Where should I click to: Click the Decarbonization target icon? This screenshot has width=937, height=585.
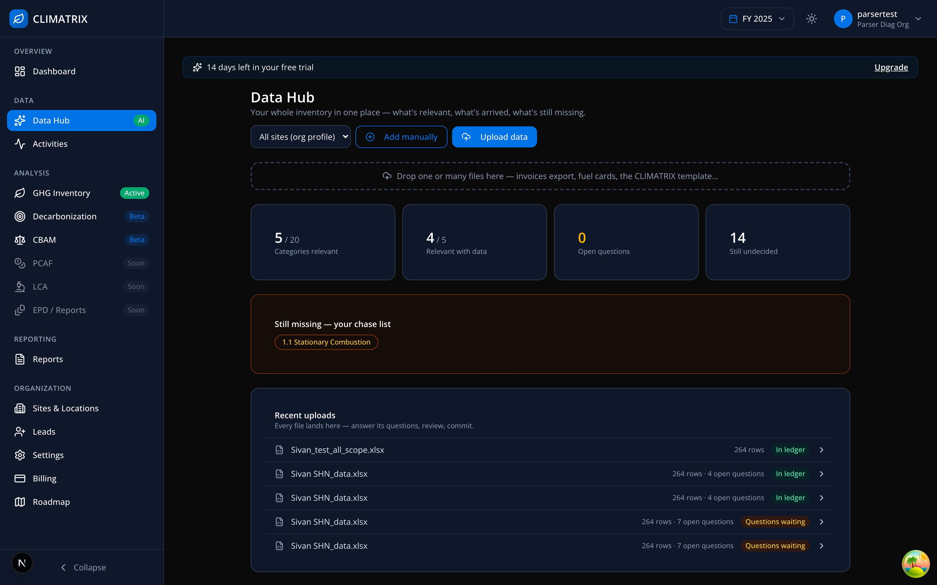coord(20,216)
